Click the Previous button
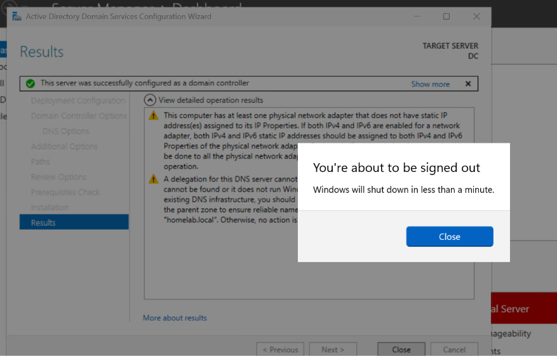Viewport: 557px width, 356px height. click(280, 349)
